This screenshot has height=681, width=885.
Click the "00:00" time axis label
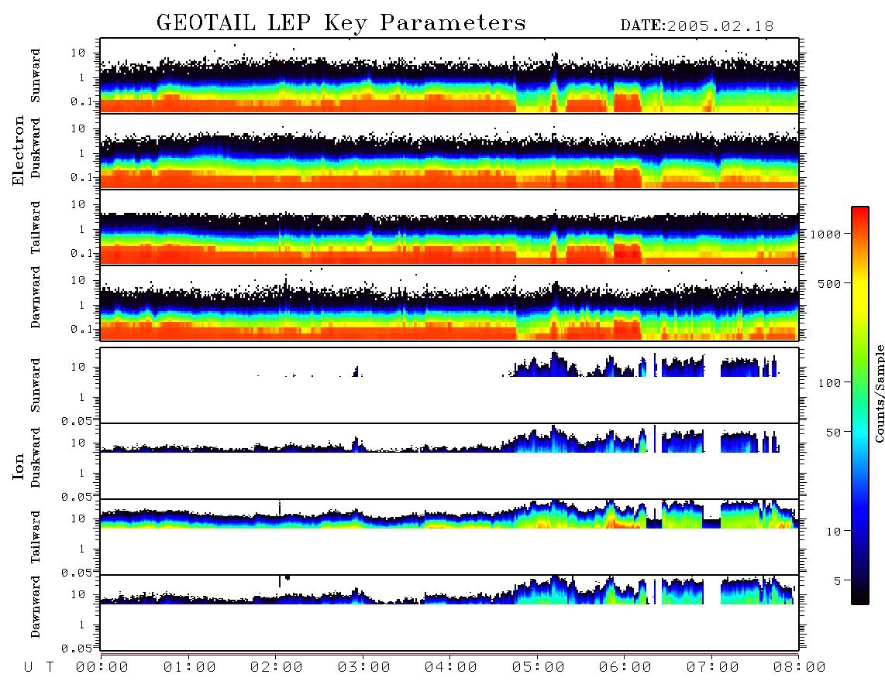(102, 667)
